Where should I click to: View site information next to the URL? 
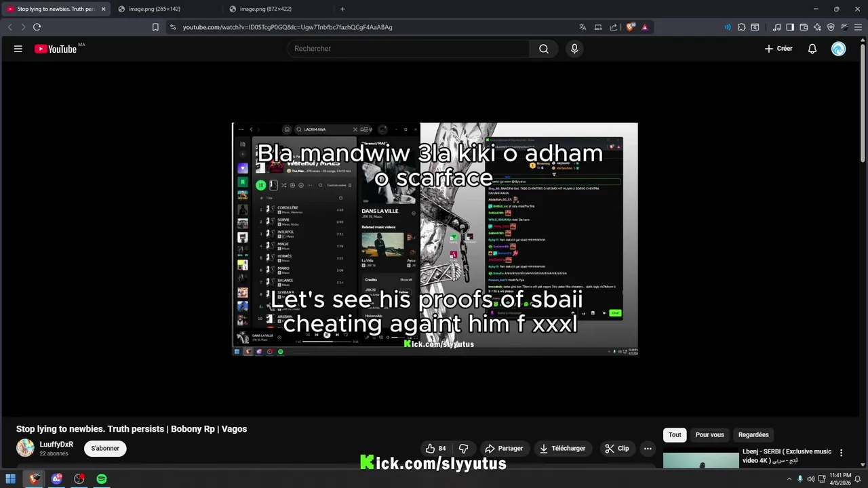click(173, 27)
